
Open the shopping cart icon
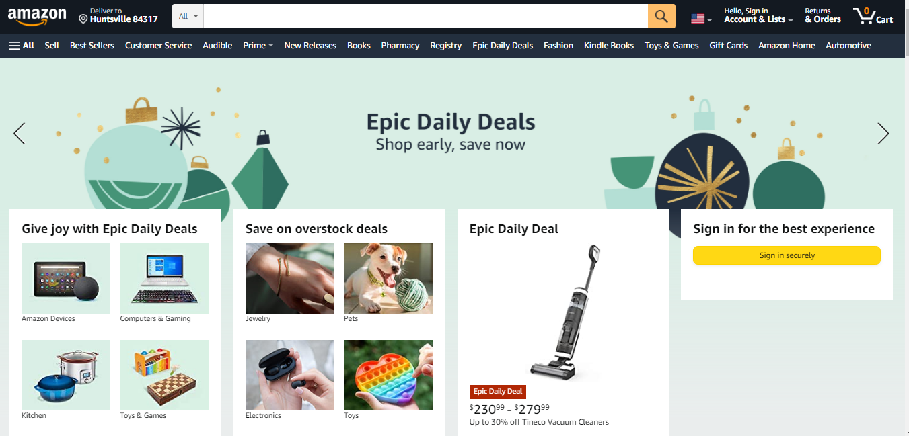coord(873,16)
